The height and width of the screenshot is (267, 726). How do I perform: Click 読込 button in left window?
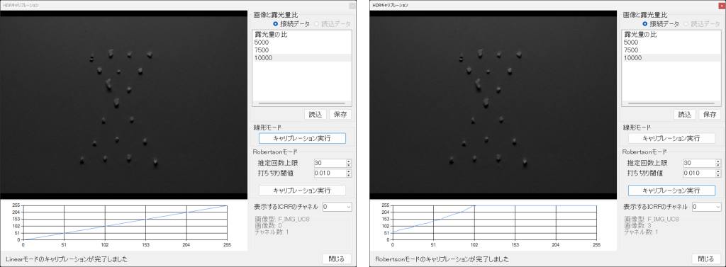(315, 114)
